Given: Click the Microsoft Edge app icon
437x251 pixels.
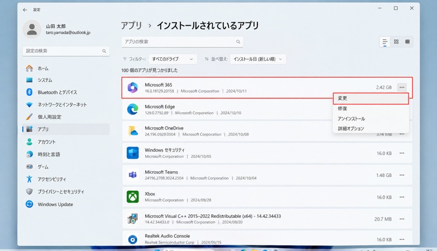Looking at the screenshot, I should (x=133, y=109).
